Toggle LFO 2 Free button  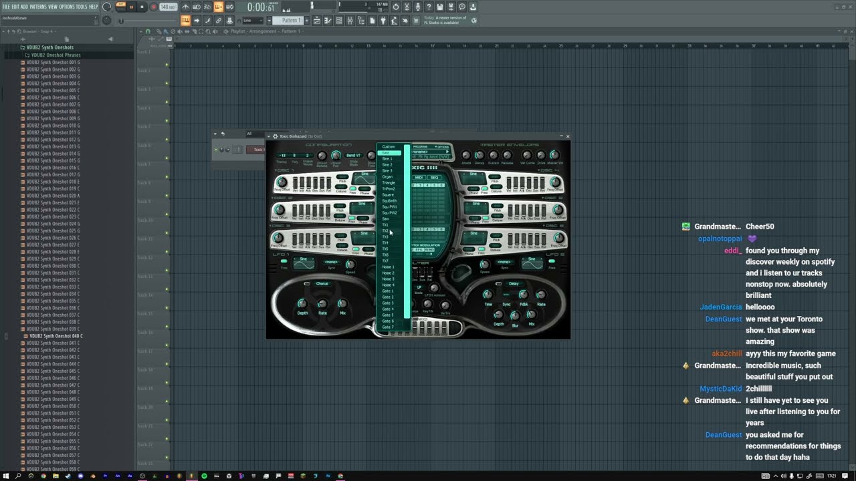click(552, 262)
